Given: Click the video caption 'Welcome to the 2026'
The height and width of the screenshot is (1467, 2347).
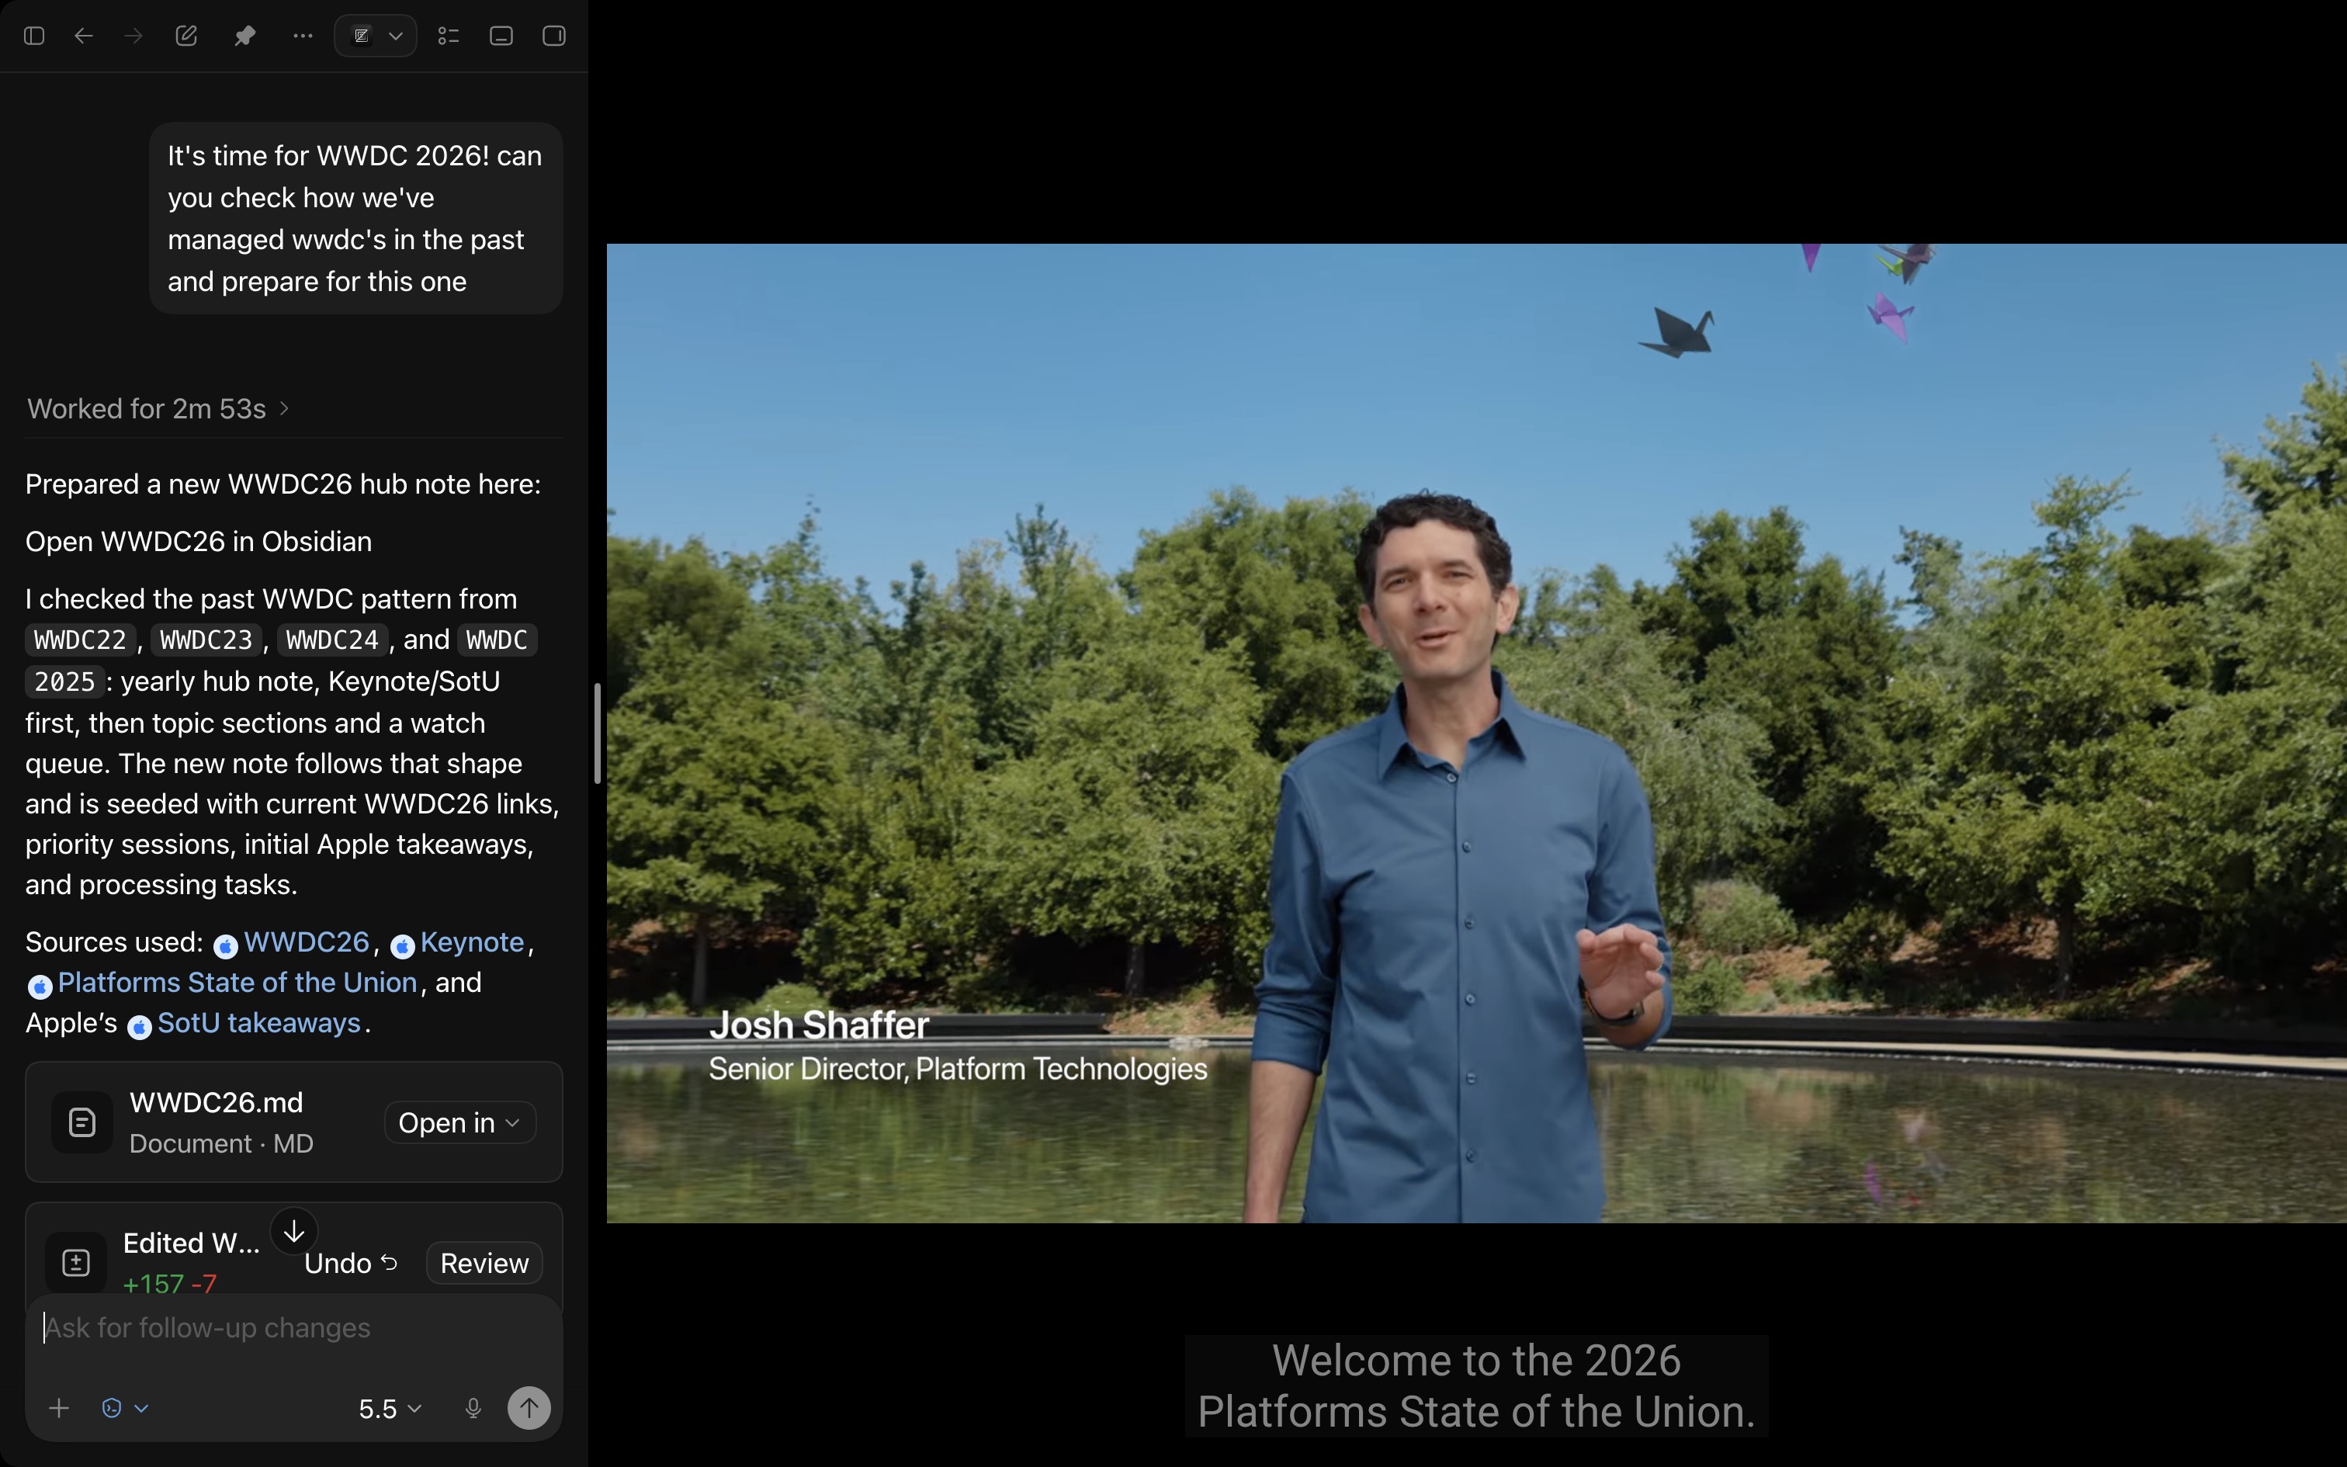Looking at the screenshot, I should (1476, 1360).
